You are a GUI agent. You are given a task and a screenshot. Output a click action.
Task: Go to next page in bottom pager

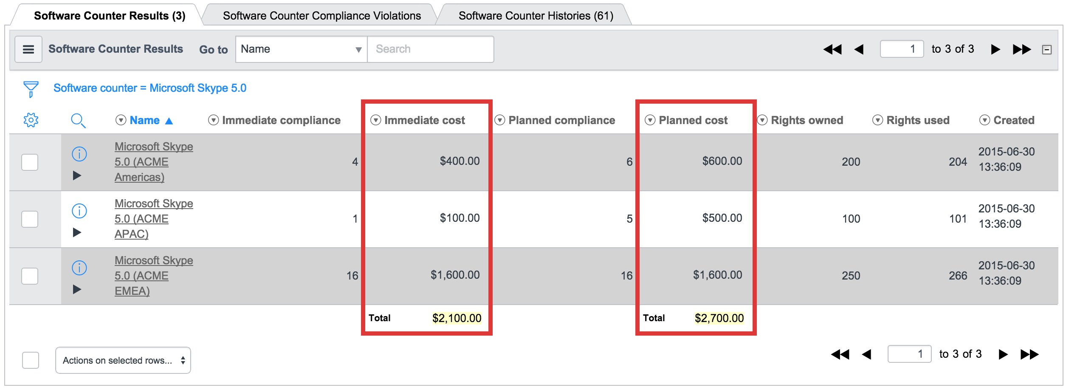(x=1003, y=354)
